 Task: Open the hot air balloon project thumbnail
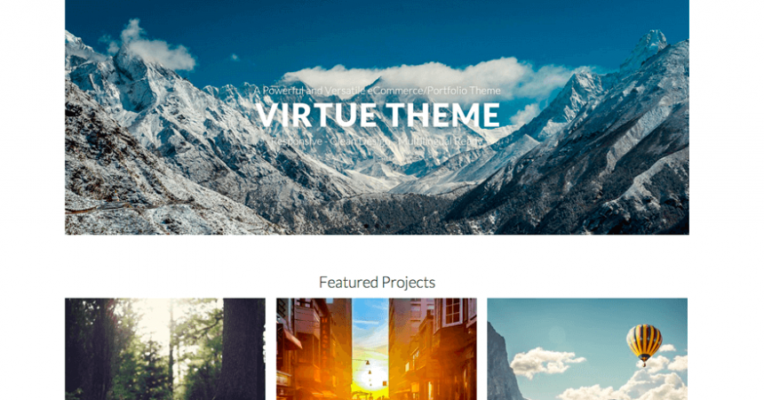(587, 348)
